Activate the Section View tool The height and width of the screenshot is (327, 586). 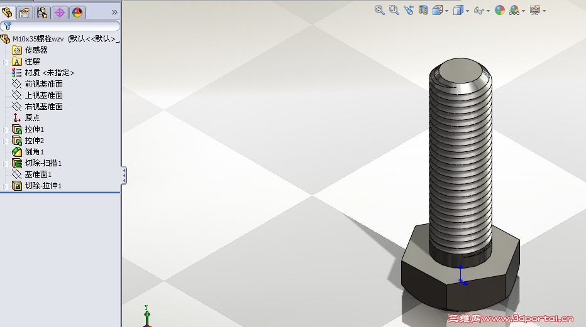423,10
